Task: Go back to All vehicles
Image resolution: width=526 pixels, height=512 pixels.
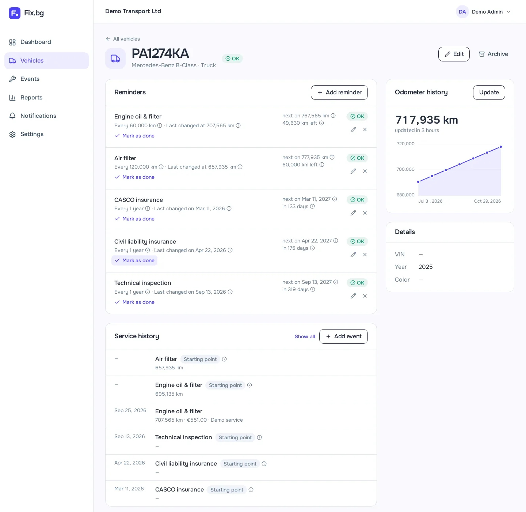Action: click(x=123, y=39)
